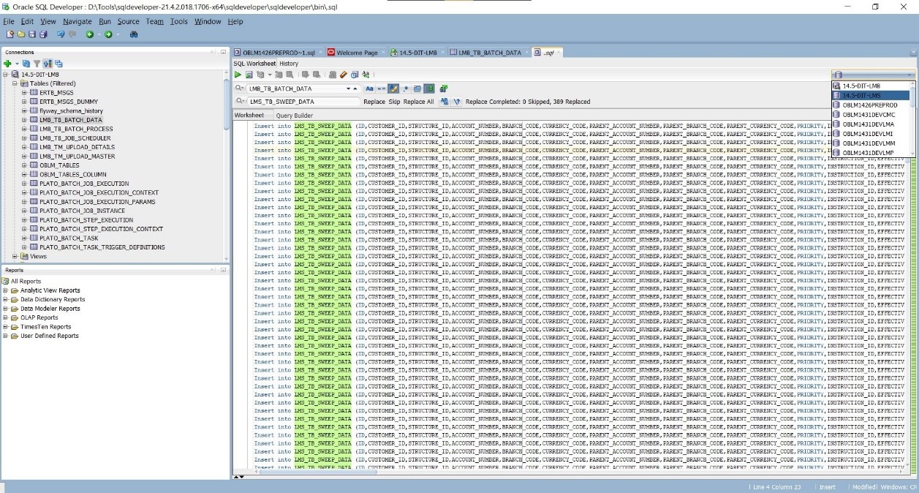
Task: Open the Tools menu
Action: [179, 22]
